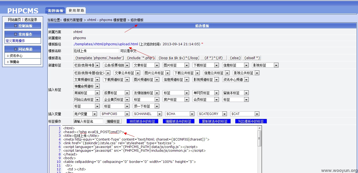Select the 神魔命 channel
Screen dimensions: 358x173
(x=14, y=62)
